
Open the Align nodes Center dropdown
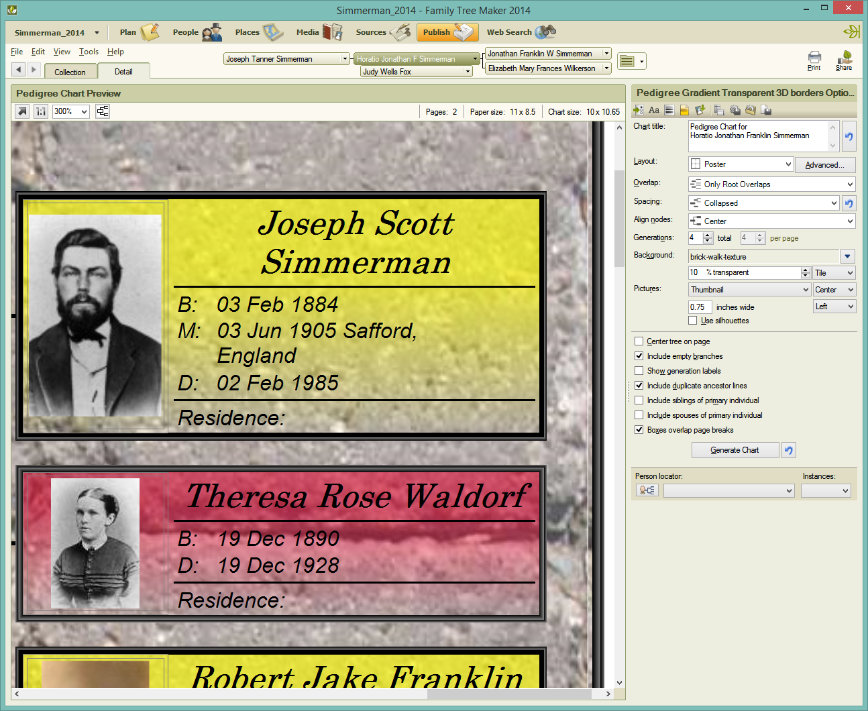tap(772, 221)
